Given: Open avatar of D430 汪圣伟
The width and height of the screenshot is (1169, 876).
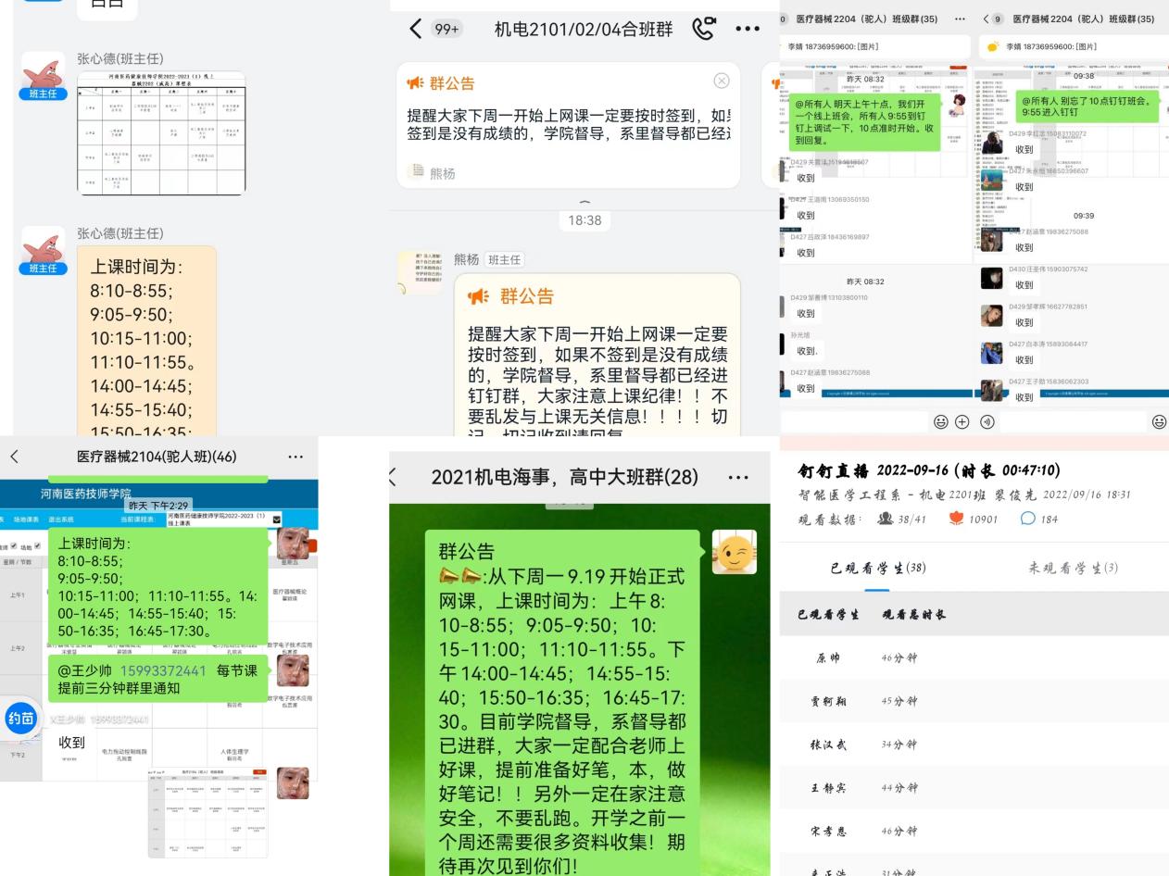Looking at the screenshot, I should coord(991,279).
